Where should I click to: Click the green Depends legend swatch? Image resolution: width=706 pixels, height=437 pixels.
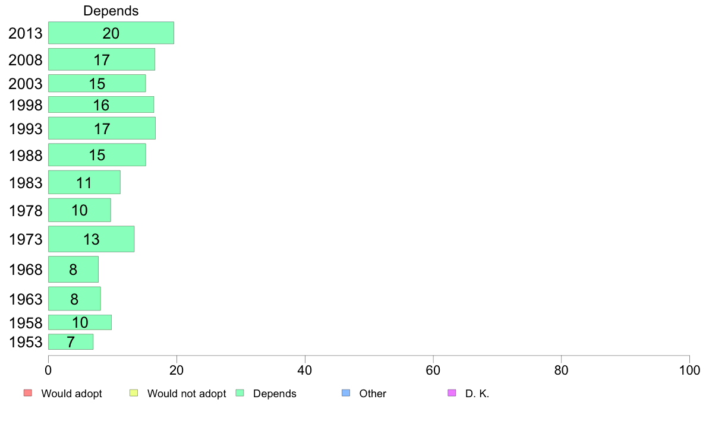(x=240, y=393)
